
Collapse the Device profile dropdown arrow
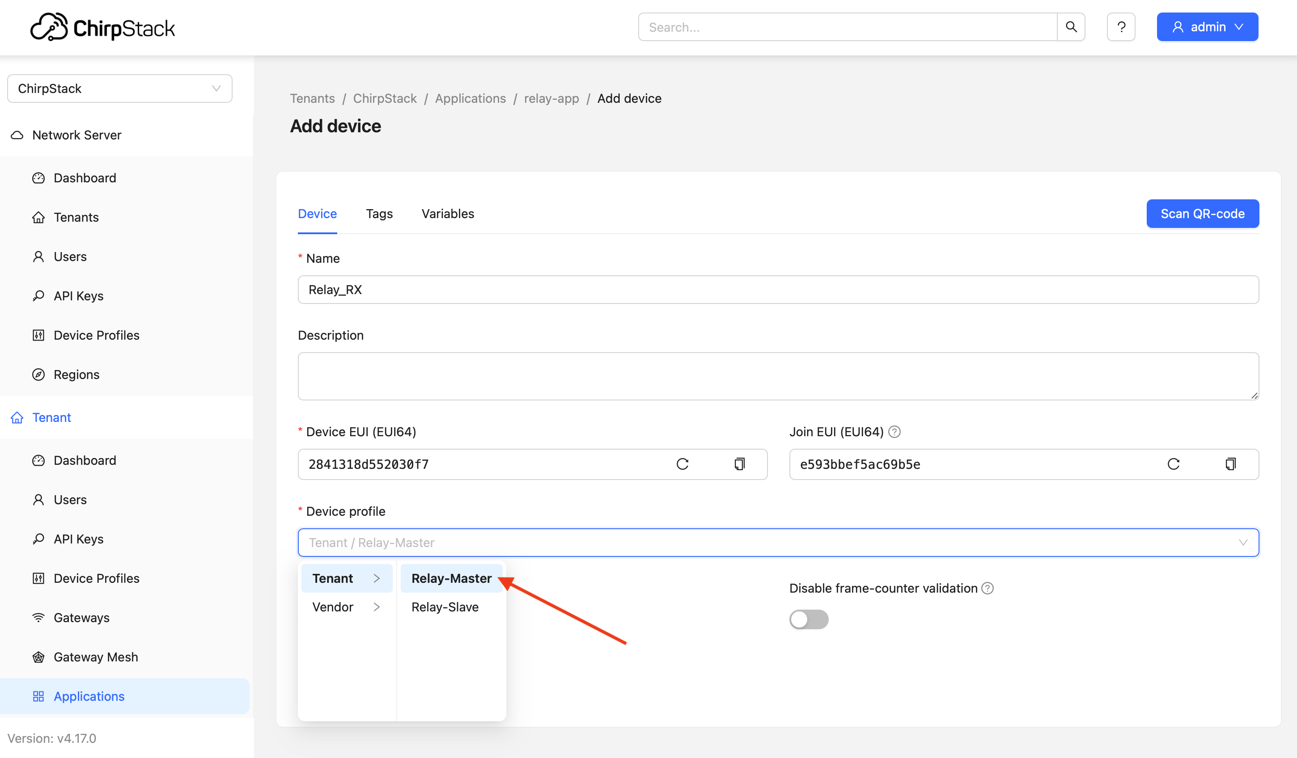[x=1243, y=543]
